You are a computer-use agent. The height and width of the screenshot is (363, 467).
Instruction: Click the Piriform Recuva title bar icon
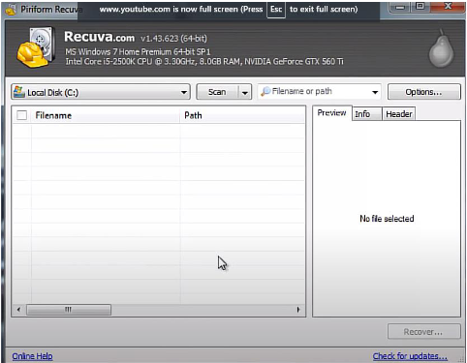coord(12,10)
